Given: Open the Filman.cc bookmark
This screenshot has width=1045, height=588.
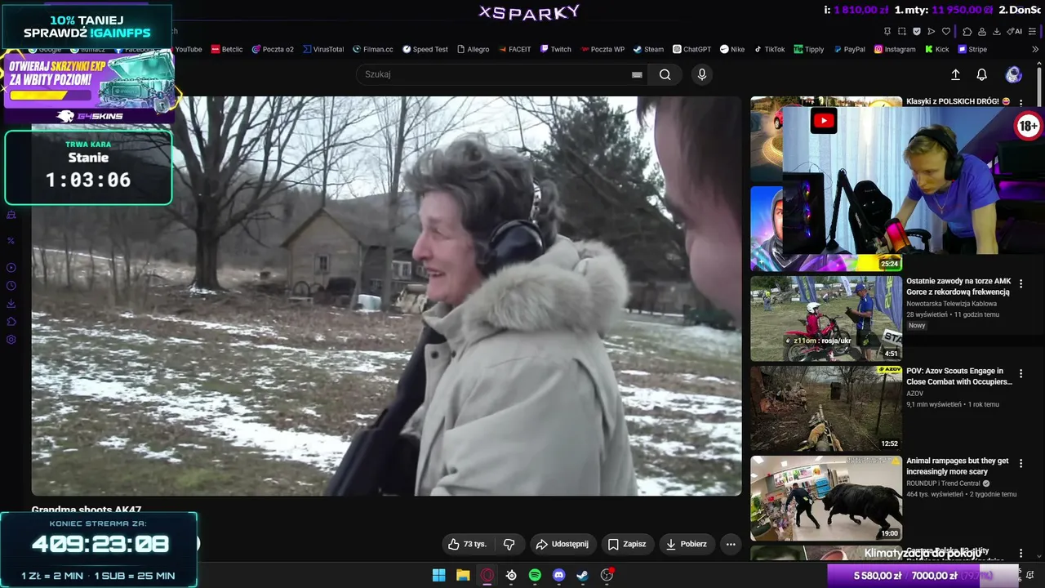Looking at the screenshot, I should click(x=373, y=49).
